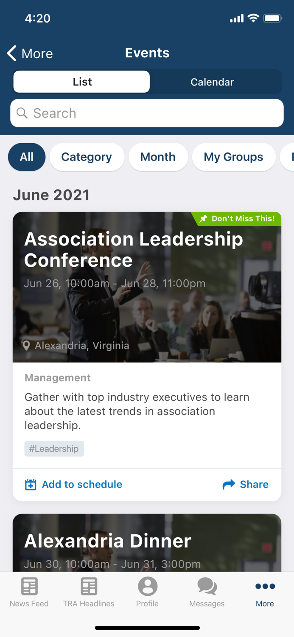Image resolution: width=294 pixels, height=637 pixels.
Task: Open News Feed from the bottom navigation
Action: [29, 590]
